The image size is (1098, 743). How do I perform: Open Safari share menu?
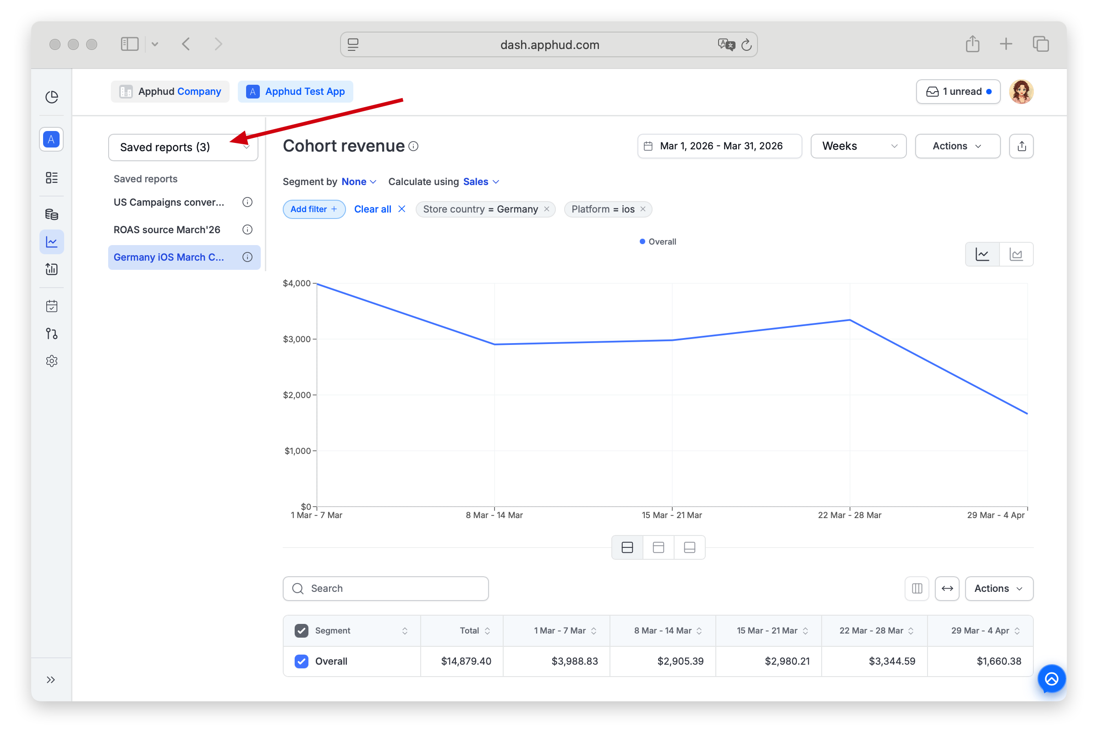pyautogui.click(x=972, y=44)
